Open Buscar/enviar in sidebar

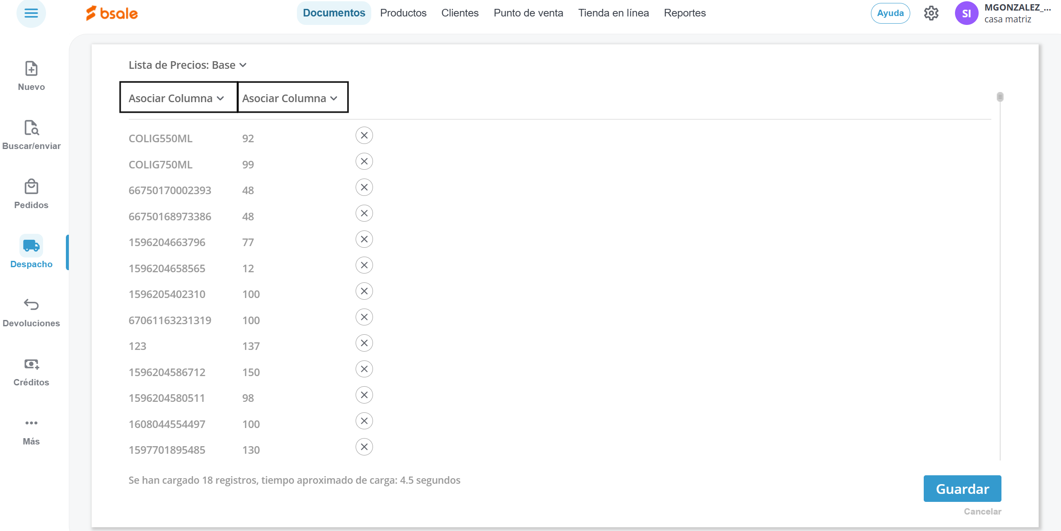31,128
